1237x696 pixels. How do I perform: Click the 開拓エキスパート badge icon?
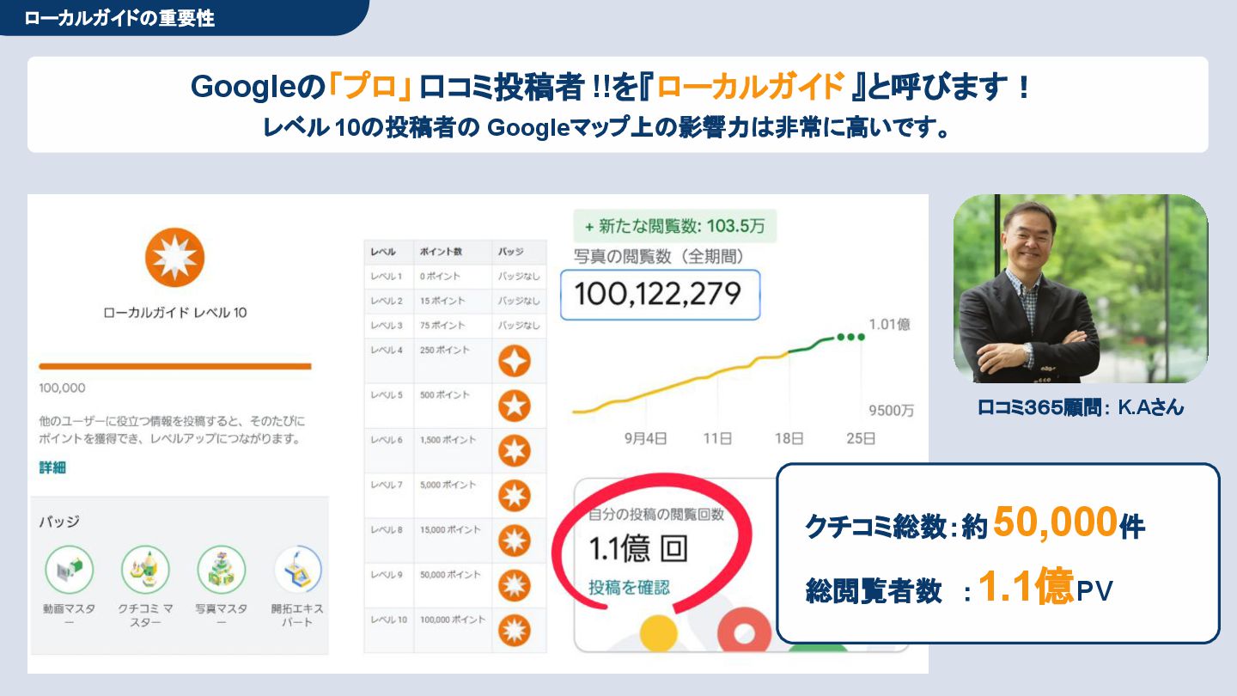coord(297,571)
